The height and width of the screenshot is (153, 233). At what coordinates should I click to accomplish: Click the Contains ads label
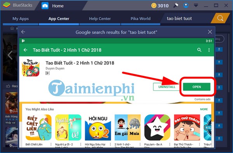202,99
